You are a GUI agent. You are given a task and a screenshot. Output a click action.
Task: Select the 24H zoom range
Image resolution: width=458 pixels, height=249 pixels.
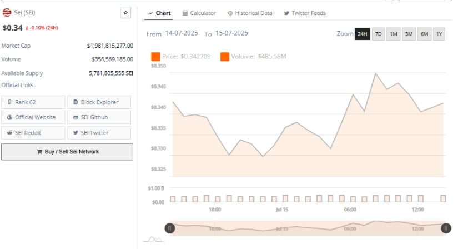[x=362, y=34]
